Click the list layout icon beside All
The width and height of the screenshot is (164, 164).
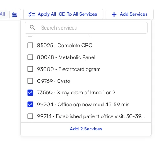[x=14, y=14]
